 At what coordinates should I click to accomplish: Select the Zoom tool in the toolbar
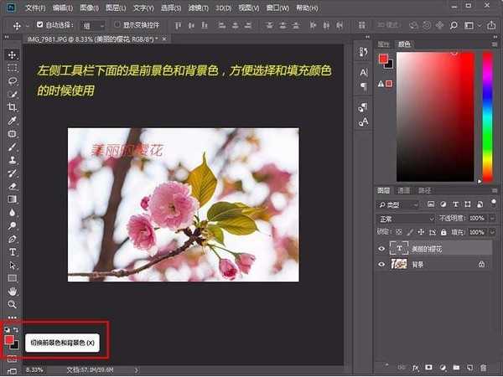pyautogui.click(x=13, y=303)
